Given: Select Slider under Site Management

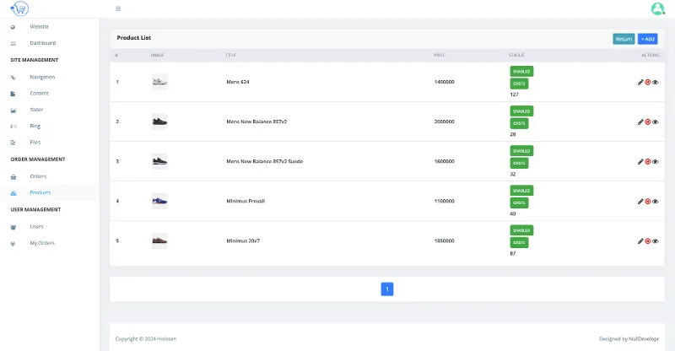Looking at the screenshot, I should [x=36, y=110].
